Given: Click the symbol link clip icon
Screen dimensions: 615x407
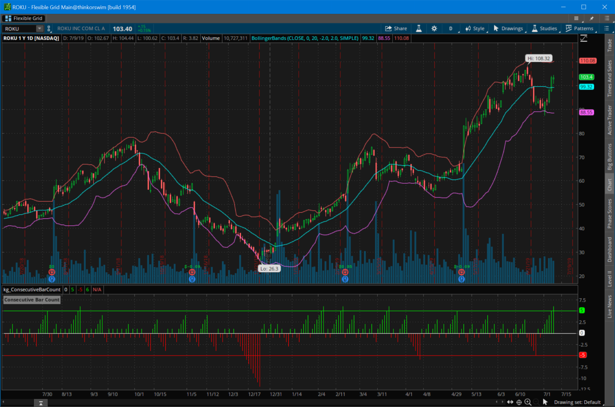Looking at the screenshot, I should click(49, 28).
